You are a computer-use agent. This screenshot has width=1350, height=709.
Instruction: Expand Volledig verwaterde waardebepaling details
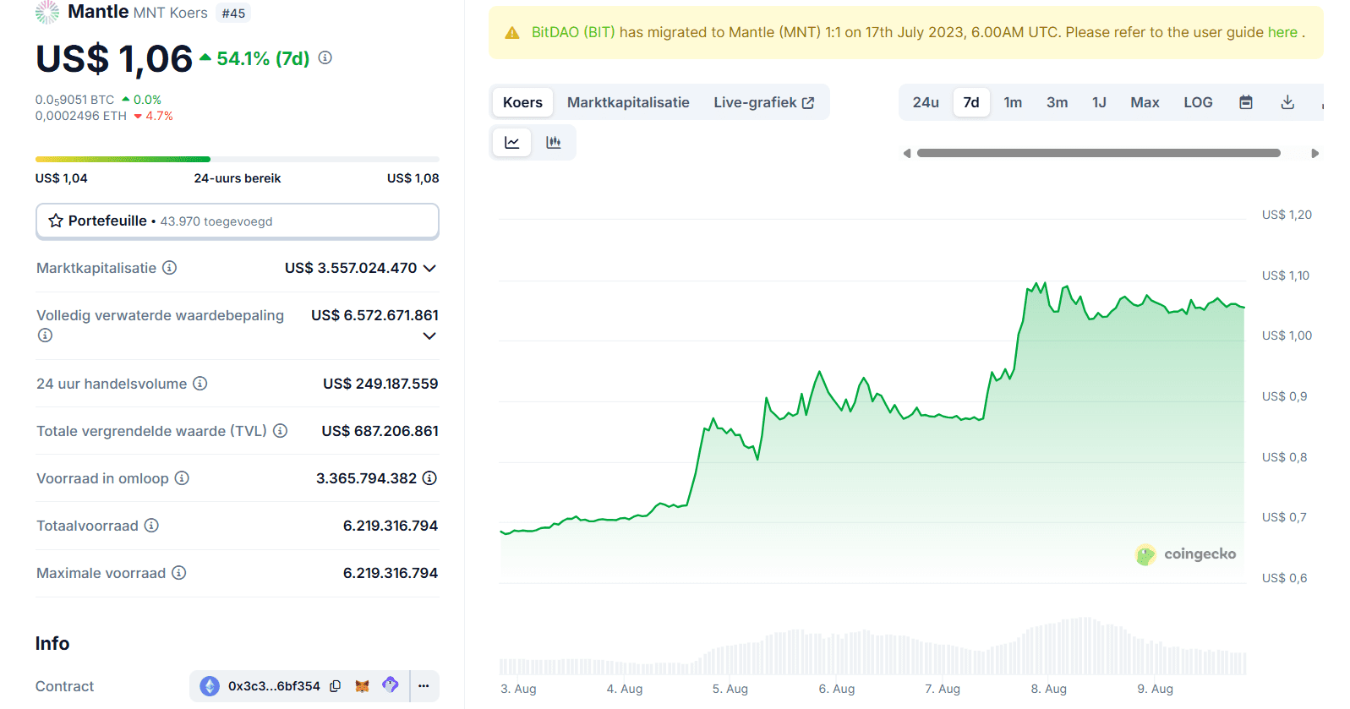coord(429,335)
